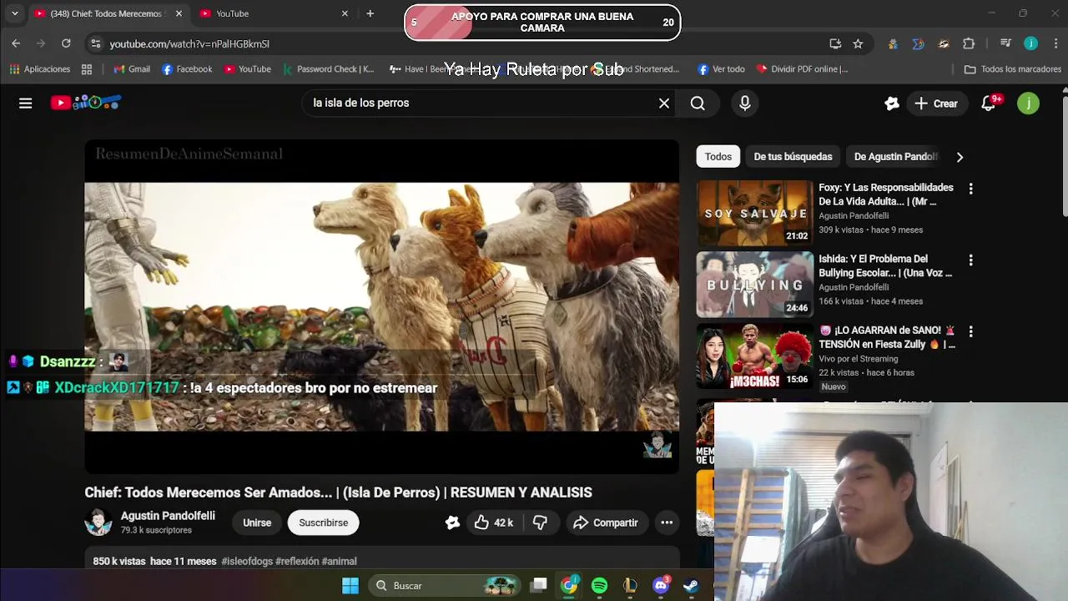
Task: Open the Chrome profile avatar
Action: [x=1030, y=43]
